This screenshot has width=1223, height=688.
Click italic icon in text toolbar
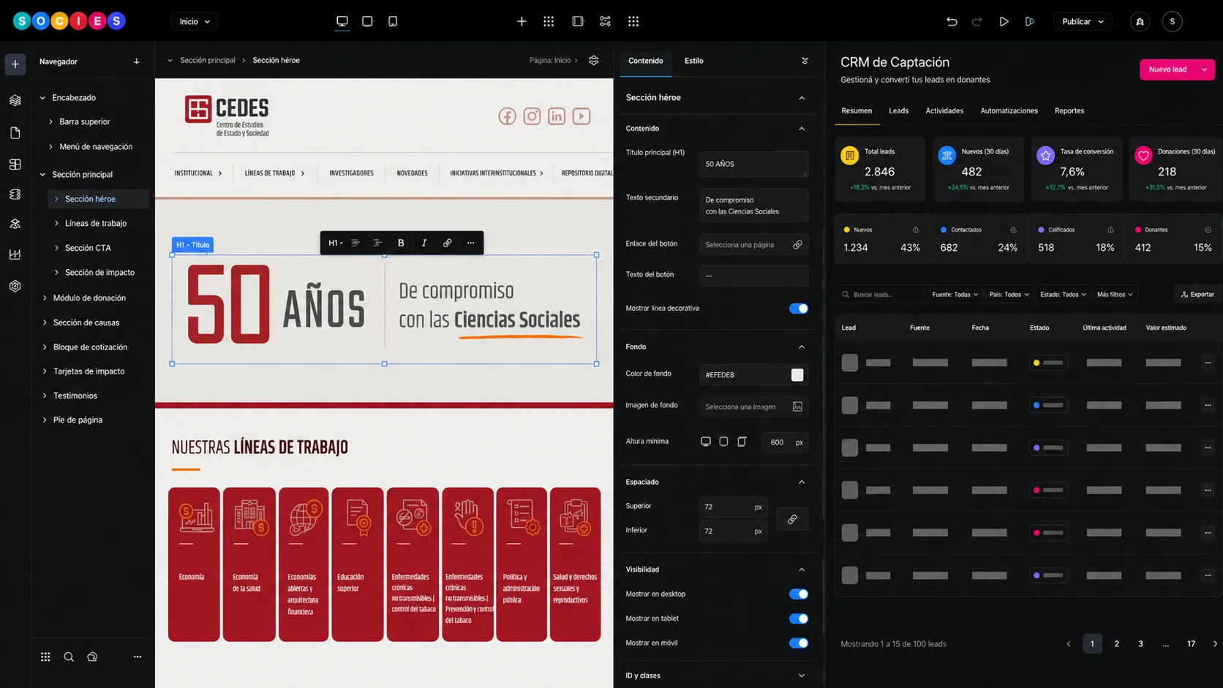click(x=424, y=243)
